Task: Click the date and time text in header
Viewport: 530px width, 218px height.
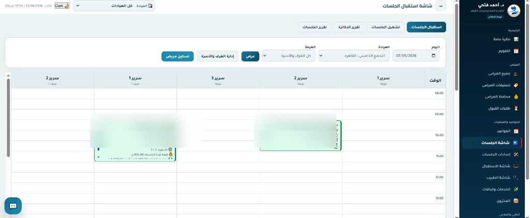Action: pyautogui.click(x=28, y=6)
